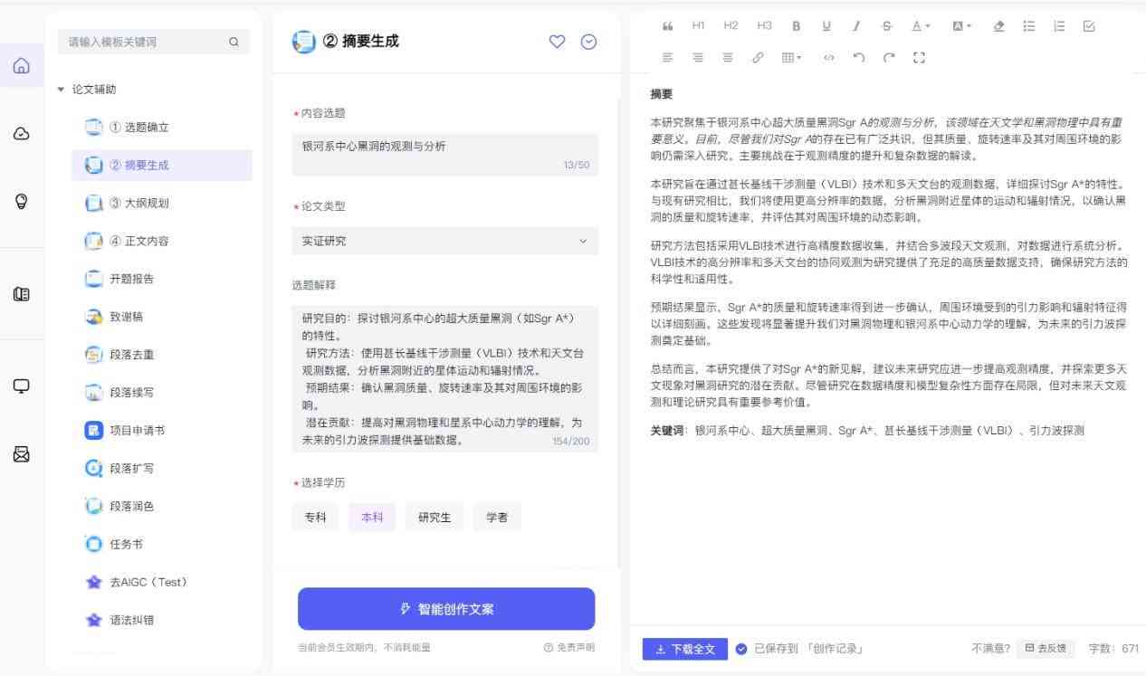Justify the text alignment
The image size is (1146, 676).
(x=728, y=58)
